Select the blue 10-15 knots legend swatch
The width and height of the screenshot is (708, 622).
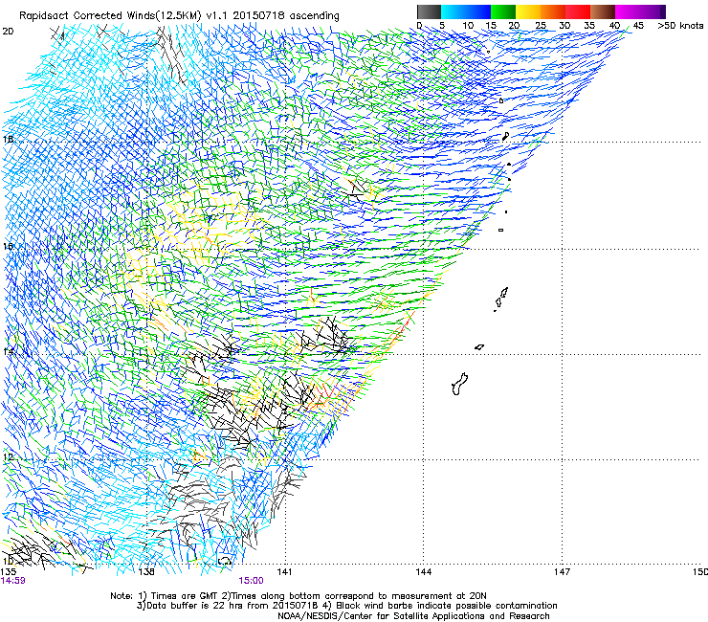(x=478, y=11)
